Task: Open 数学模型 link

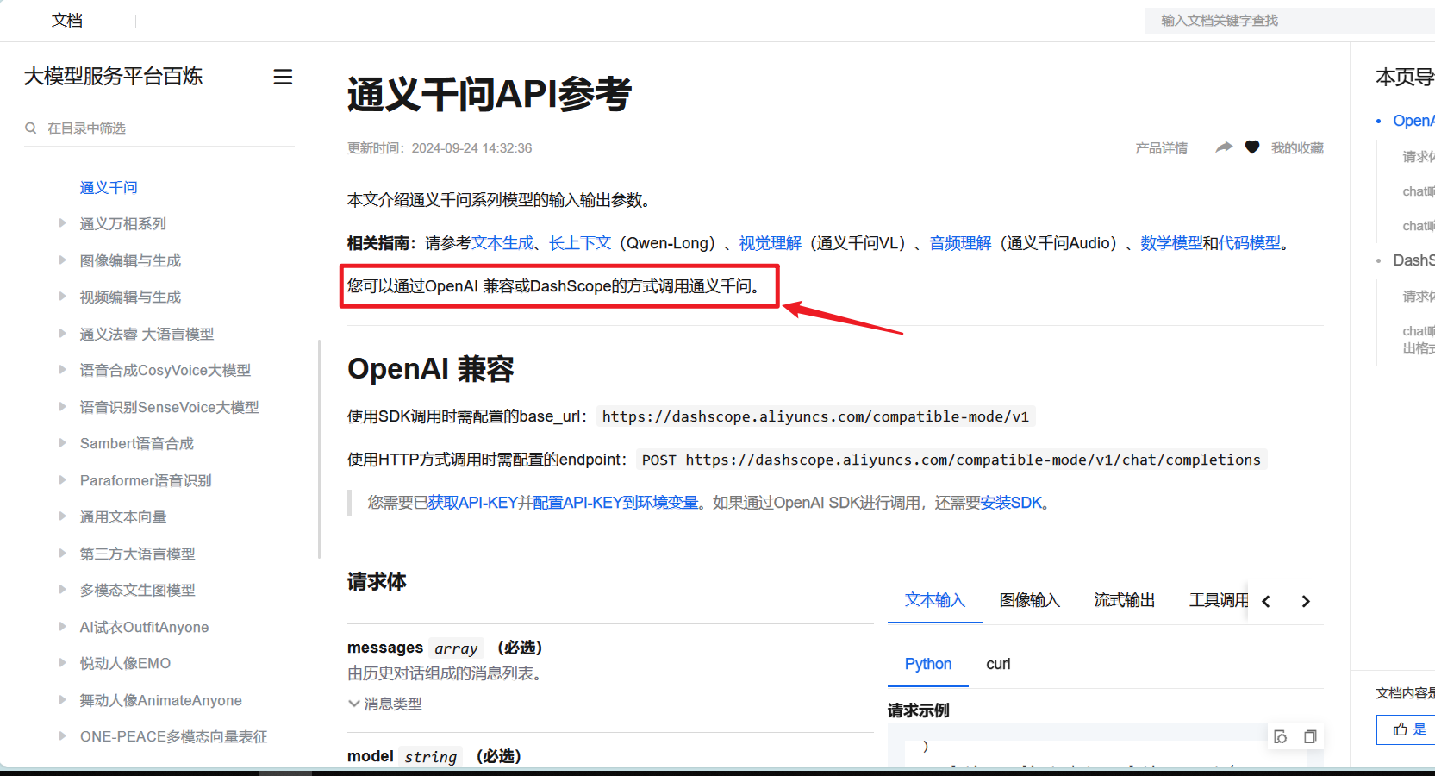Action: point(1171,243)
